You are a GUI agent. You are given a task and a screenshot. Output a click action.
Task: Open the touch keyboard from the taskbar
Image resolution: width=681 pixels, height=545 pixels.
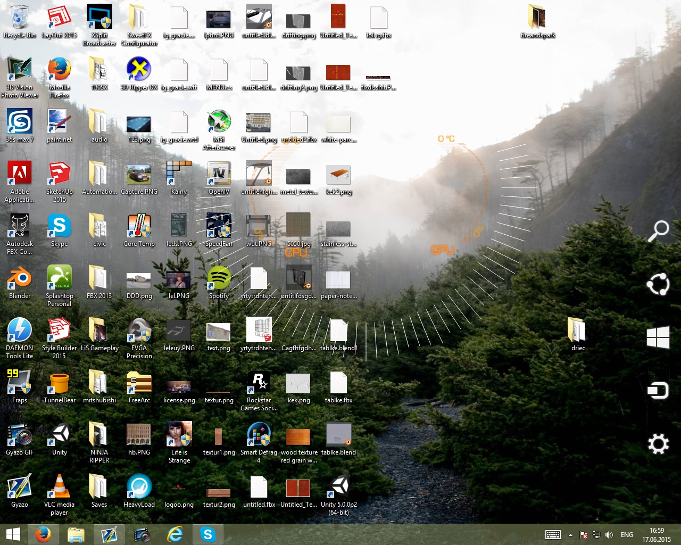(x=553, y=535)
